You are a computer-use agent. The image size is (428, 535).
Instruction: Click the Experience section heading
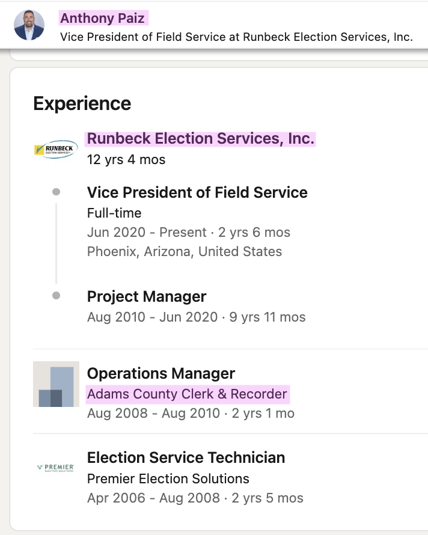click(x=82, y=103)
